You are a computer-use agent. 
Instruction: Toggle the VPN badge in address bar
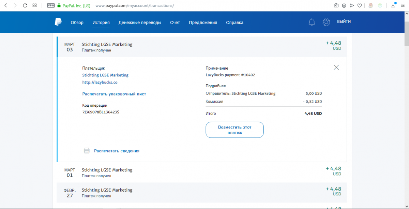pyautogui.click(x=51, y=5)
